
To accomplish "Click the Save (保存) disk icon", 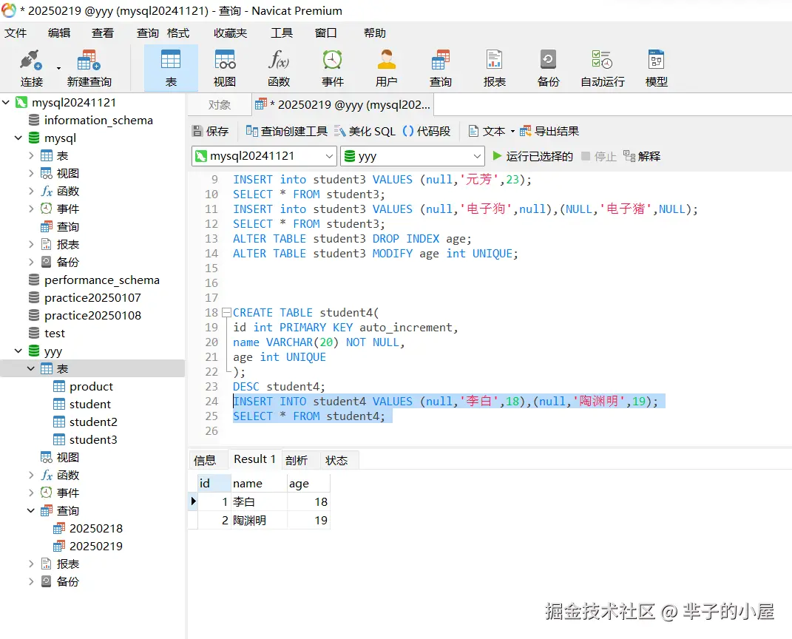I will tap(197, 132).
